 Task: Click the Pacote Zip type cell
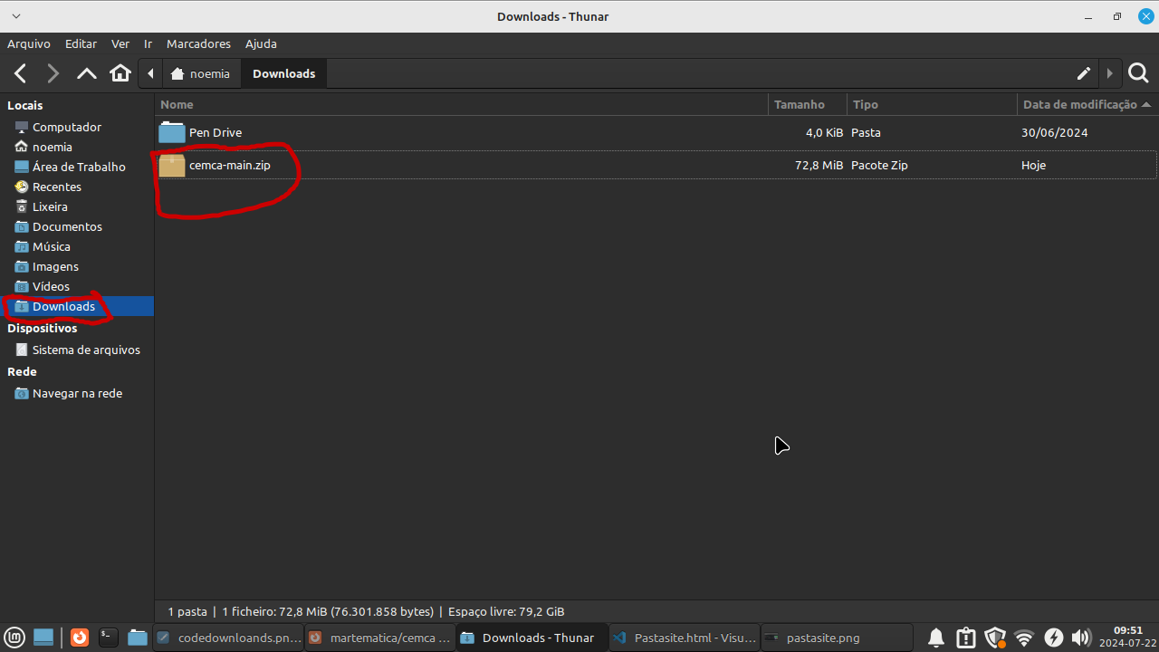879,165
